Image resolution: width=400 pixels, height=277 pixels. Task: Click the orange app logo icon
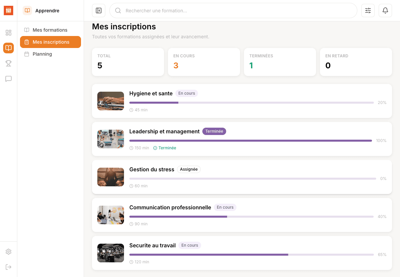8,11
